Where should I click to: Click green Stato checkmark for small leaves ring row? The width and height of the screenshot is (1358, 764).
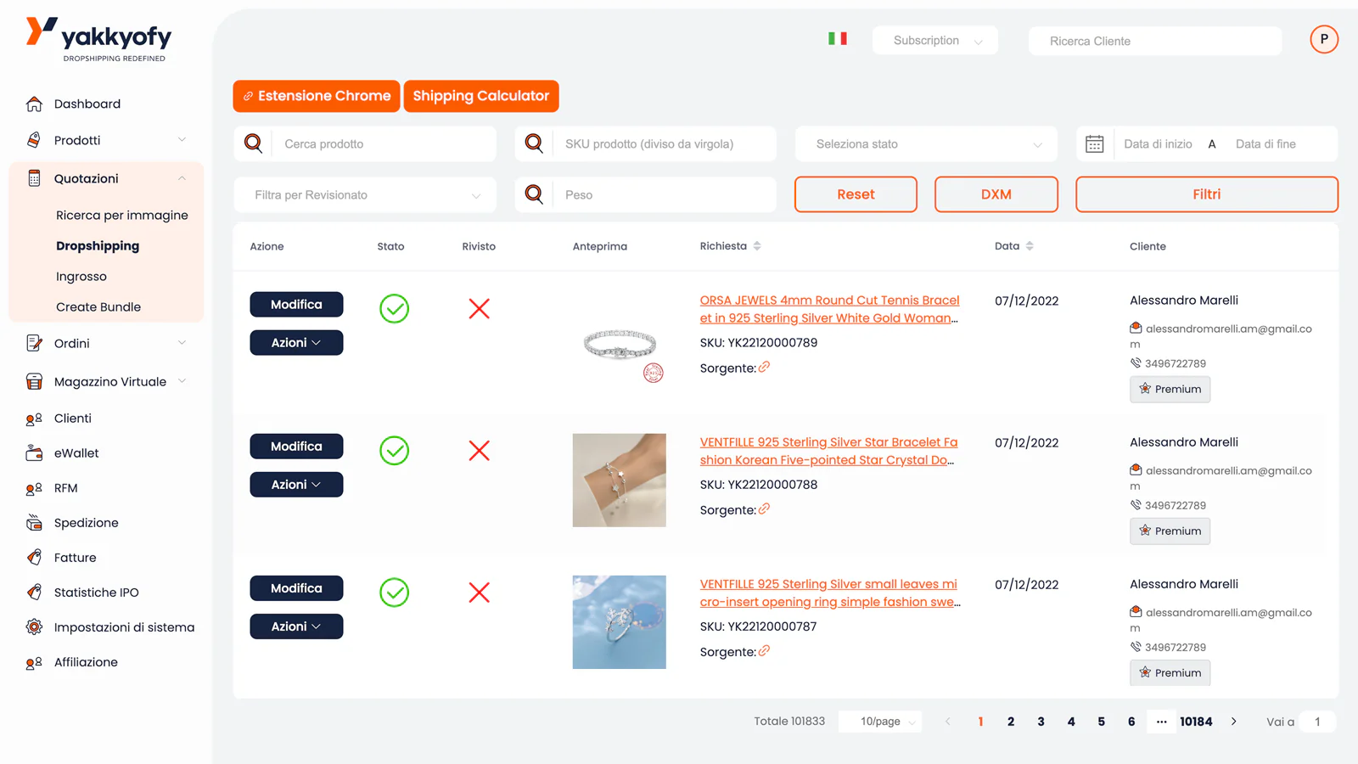[394, 593]
